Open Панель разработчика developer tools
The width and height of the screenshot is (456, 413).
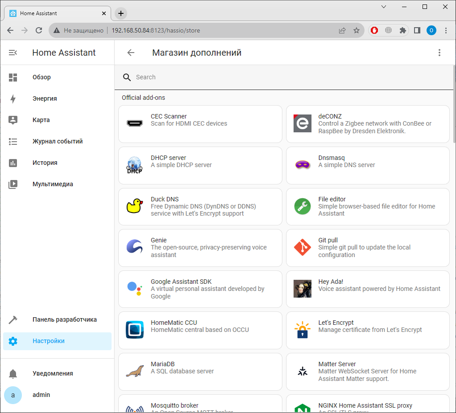click(x=58, y=320)
